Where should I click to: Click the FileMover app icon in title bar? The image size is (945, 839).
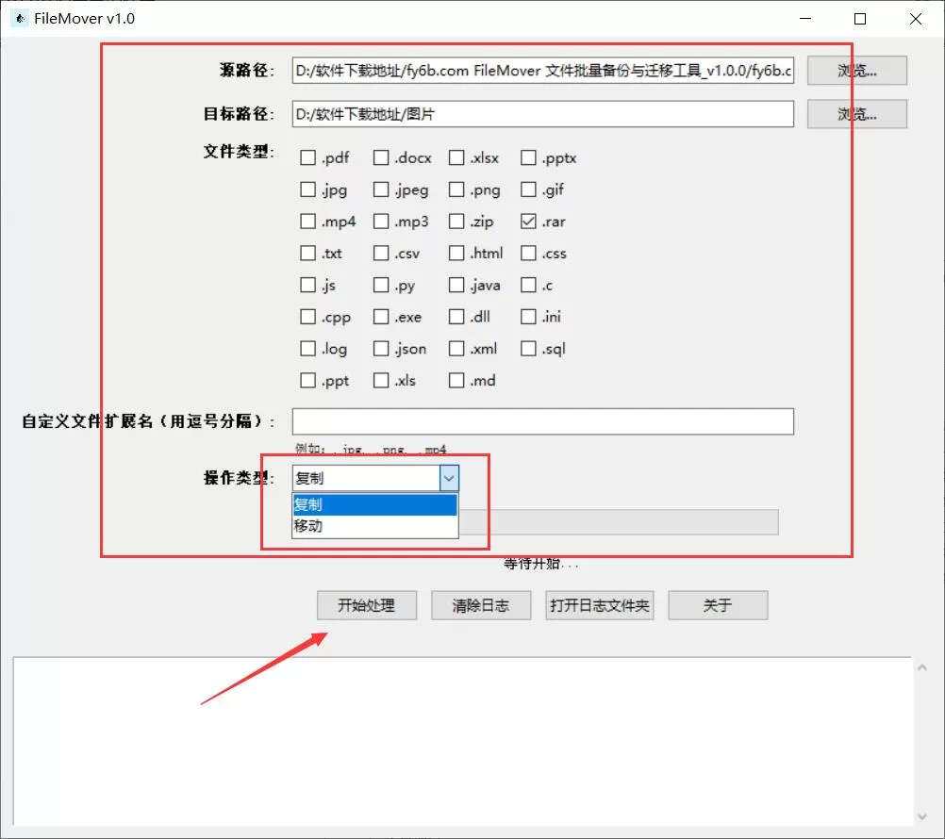coord(20,19)
